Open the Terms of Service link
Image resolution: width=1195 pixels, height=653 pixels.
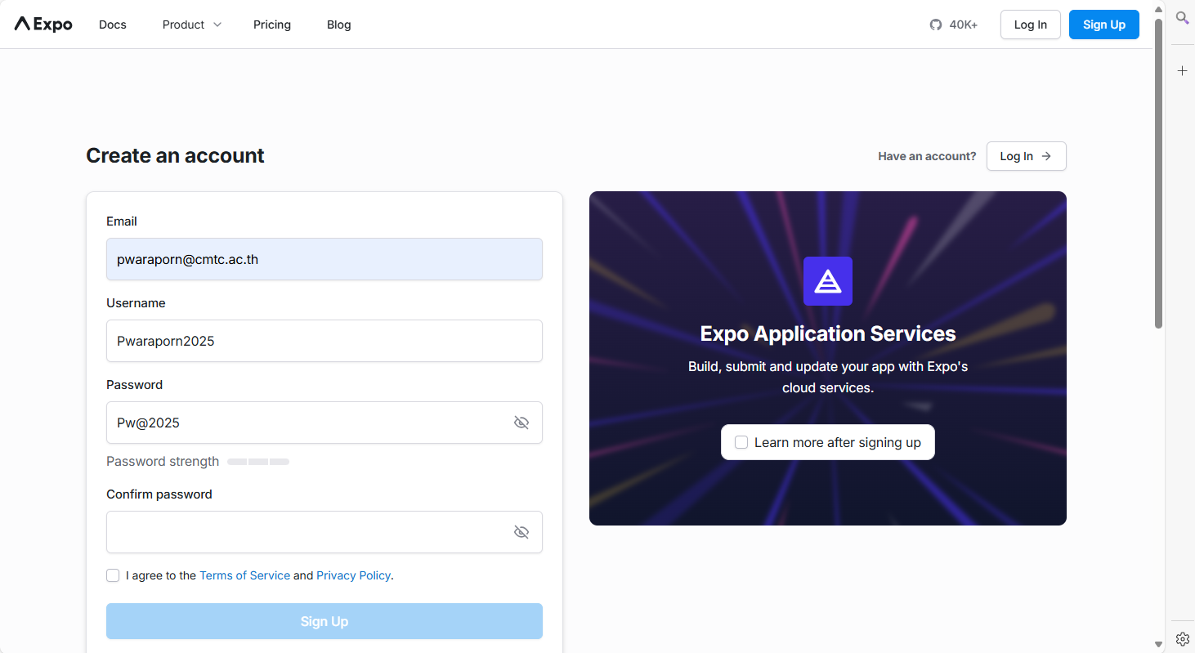pos(244,575)
